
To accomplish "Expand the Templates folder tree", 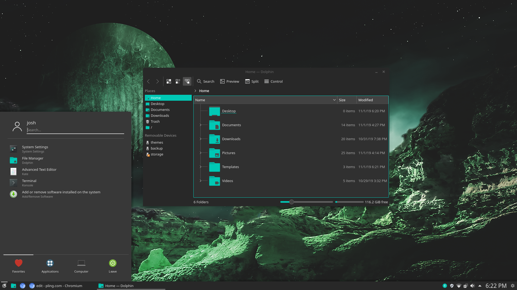I will (200, 167).
